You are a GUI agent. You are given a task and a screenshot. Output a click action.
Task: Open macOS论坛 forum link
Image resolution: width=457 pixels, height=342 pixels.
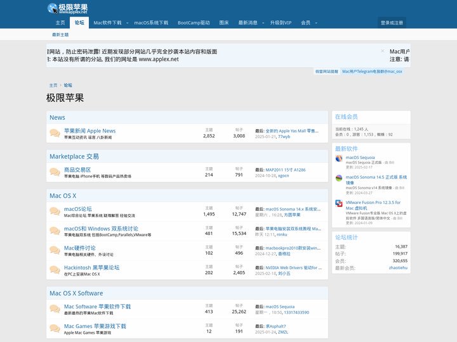tap(78, 209)
